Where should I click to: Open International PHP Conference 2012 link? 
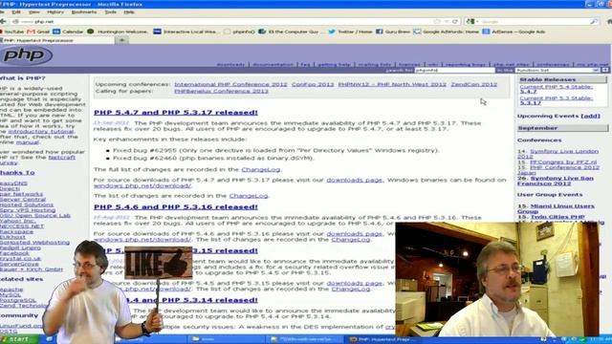point(230,84)
